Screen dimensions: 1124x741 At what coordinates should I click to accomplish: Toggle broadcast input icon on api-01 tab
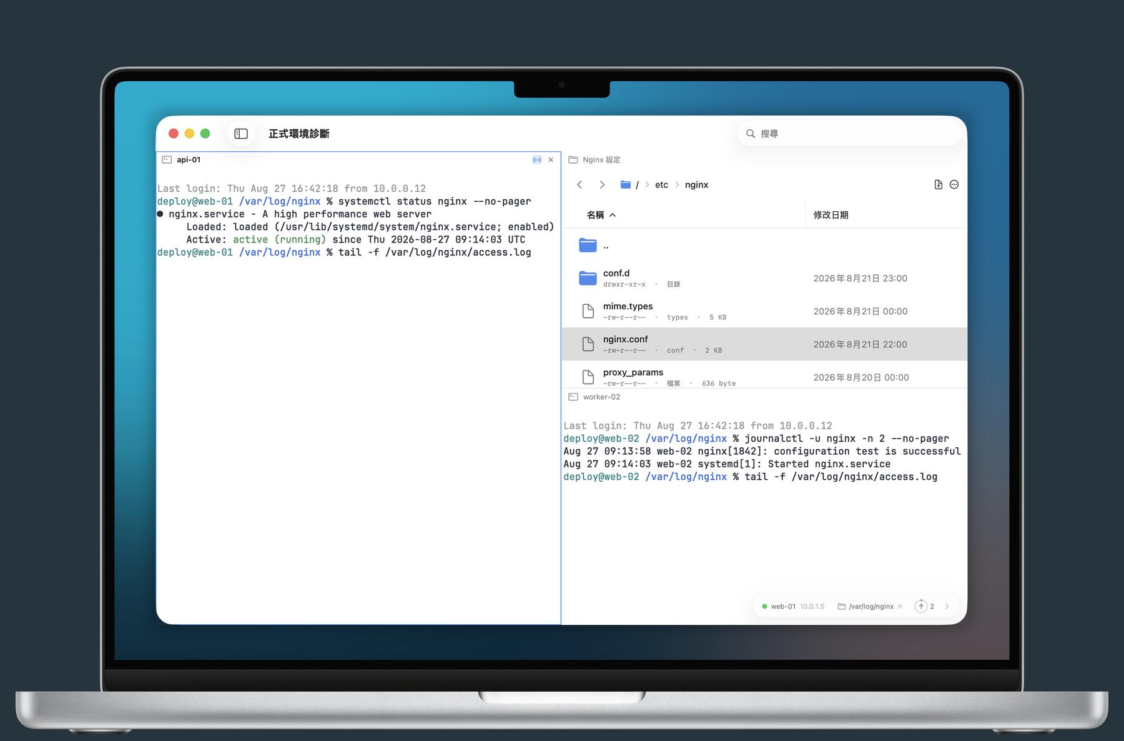[537, 160]
